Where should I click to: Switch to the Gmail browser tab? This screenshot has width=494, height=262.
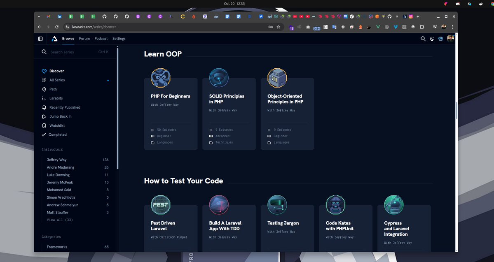coord(49,16)
